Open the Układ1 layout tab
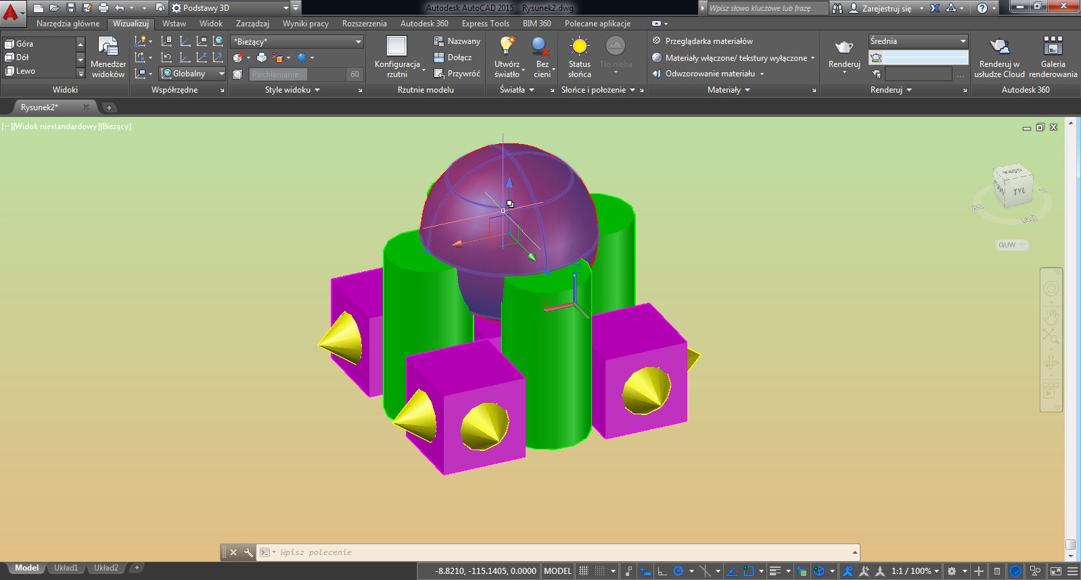 pyautogui.click(x=66, y=568)
